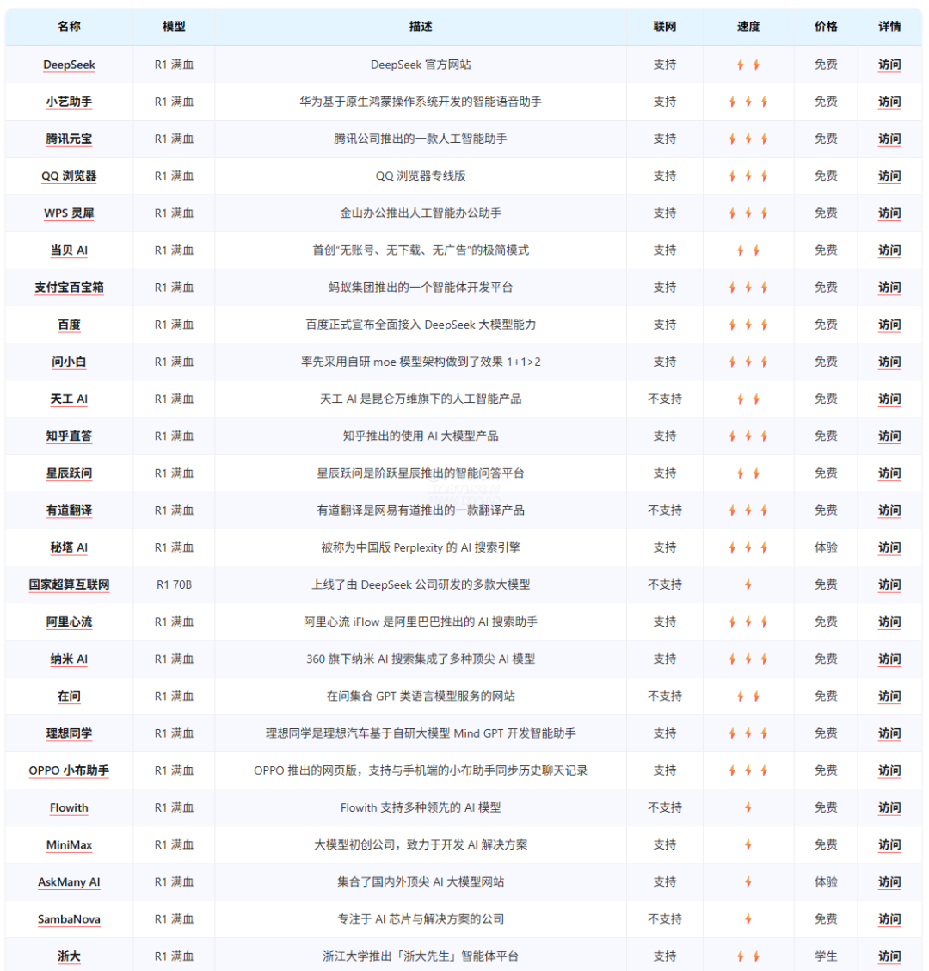Open the 问小白 name link
This screenshot has height=971, width=929.
(x=69, y=362)
